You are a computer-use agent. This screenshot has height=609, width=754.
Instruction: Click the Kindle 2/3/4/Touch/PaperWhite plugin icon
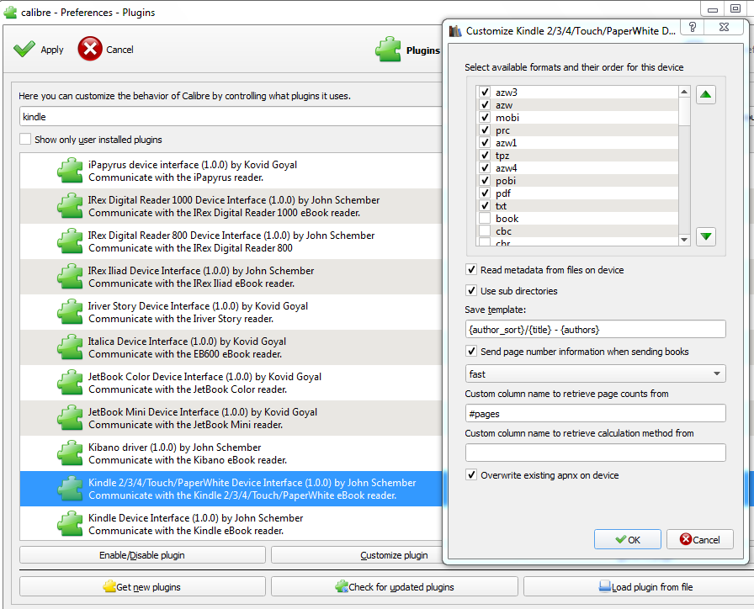(x=70, y=489)
